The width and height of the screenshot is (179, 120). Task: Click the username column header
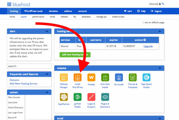point(96,40)
